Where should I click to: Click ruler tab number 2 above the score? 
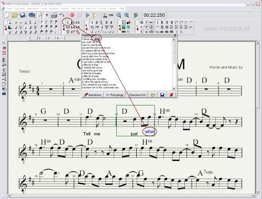tap(39, 38)
